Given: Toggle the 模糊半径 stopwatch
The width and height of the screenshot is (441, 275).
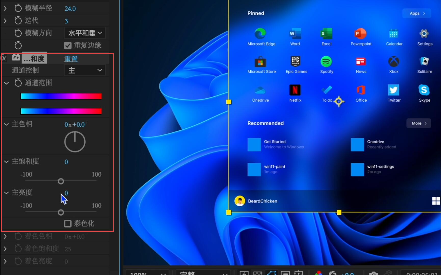Looking at the screenshot, I should coord(18,8).
